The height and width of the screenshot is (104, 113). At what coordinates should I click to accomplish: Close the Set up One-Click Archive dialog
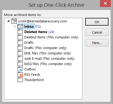[x=105, y=3]
